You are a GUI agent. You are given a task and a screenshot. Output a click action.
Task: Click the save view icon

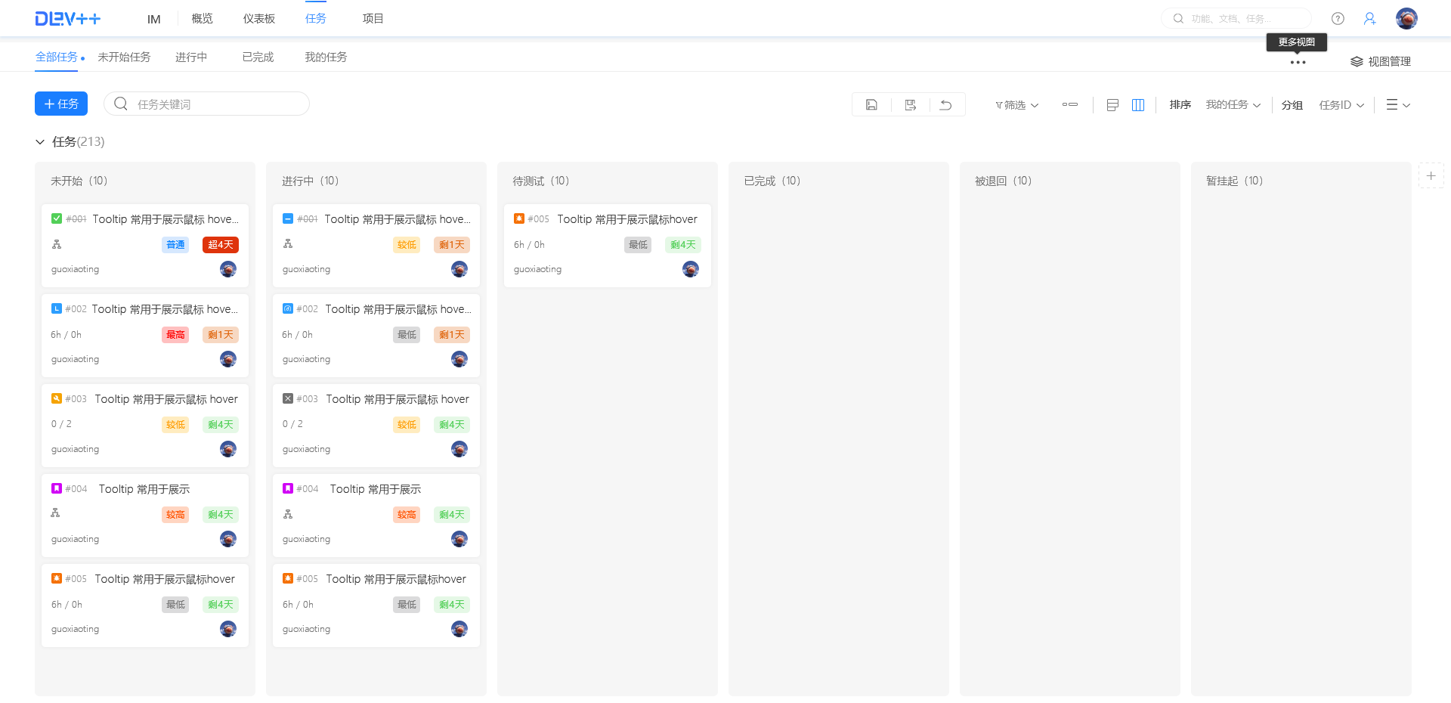(x=871, y=105)
